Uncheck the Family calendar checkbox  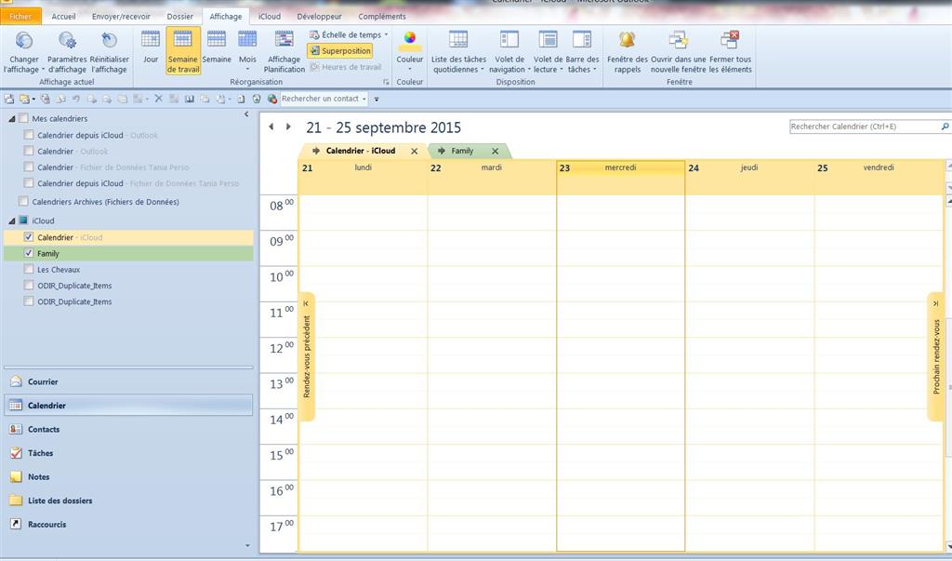click(x=29, y=253)
